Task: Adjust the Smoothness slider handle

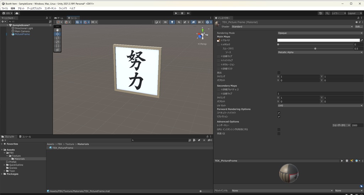Action: 315,49
